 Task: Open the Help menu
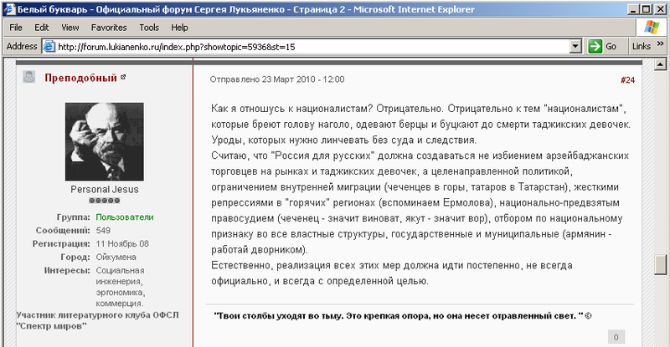[x=179, y=28]
